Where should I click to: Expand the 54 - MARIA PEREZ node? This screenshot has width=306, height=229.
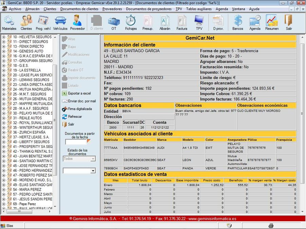tap(4, 190)
